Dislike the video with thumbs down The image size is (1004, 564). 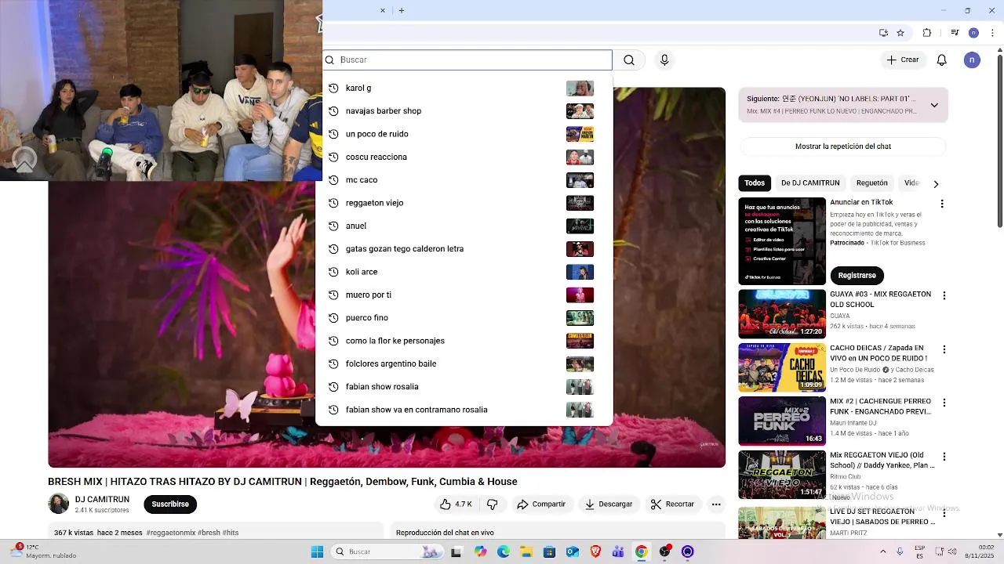click(x=493, y=504)
